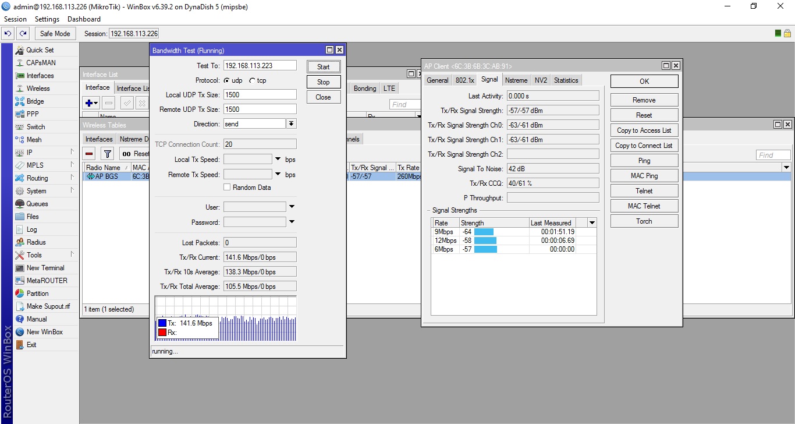Select the tcp protocol radio button
The height and width of the screenshot is (424, 795).
pyautogui.click(x=252, y=80)
